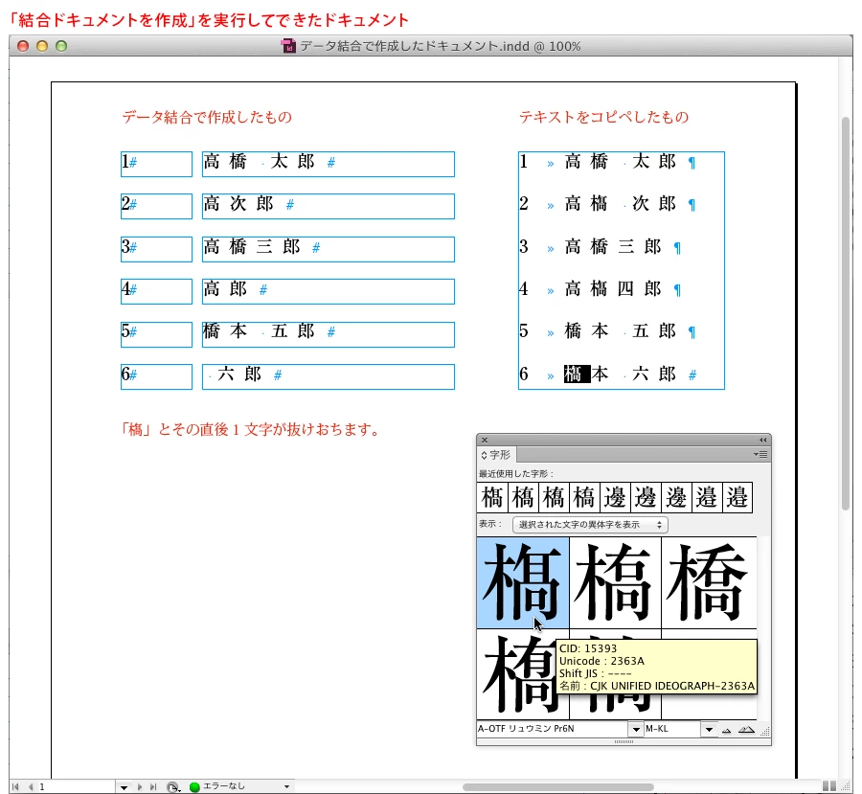The width and height of the screenshot is (862, 794).
Task: Cycle panel view via arrows beside 字形 label
Action: (x=484, y=455)
